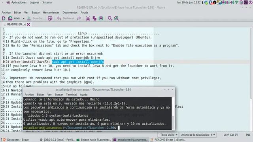Click the Bluetooth tray icon
The width and height of the screenshot is (253, 142).
pos(210,2)
